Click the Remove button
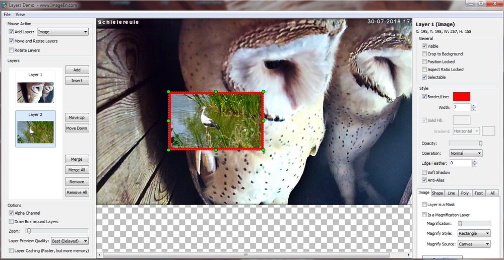504x260 pixels. click(x=77, y=181)
